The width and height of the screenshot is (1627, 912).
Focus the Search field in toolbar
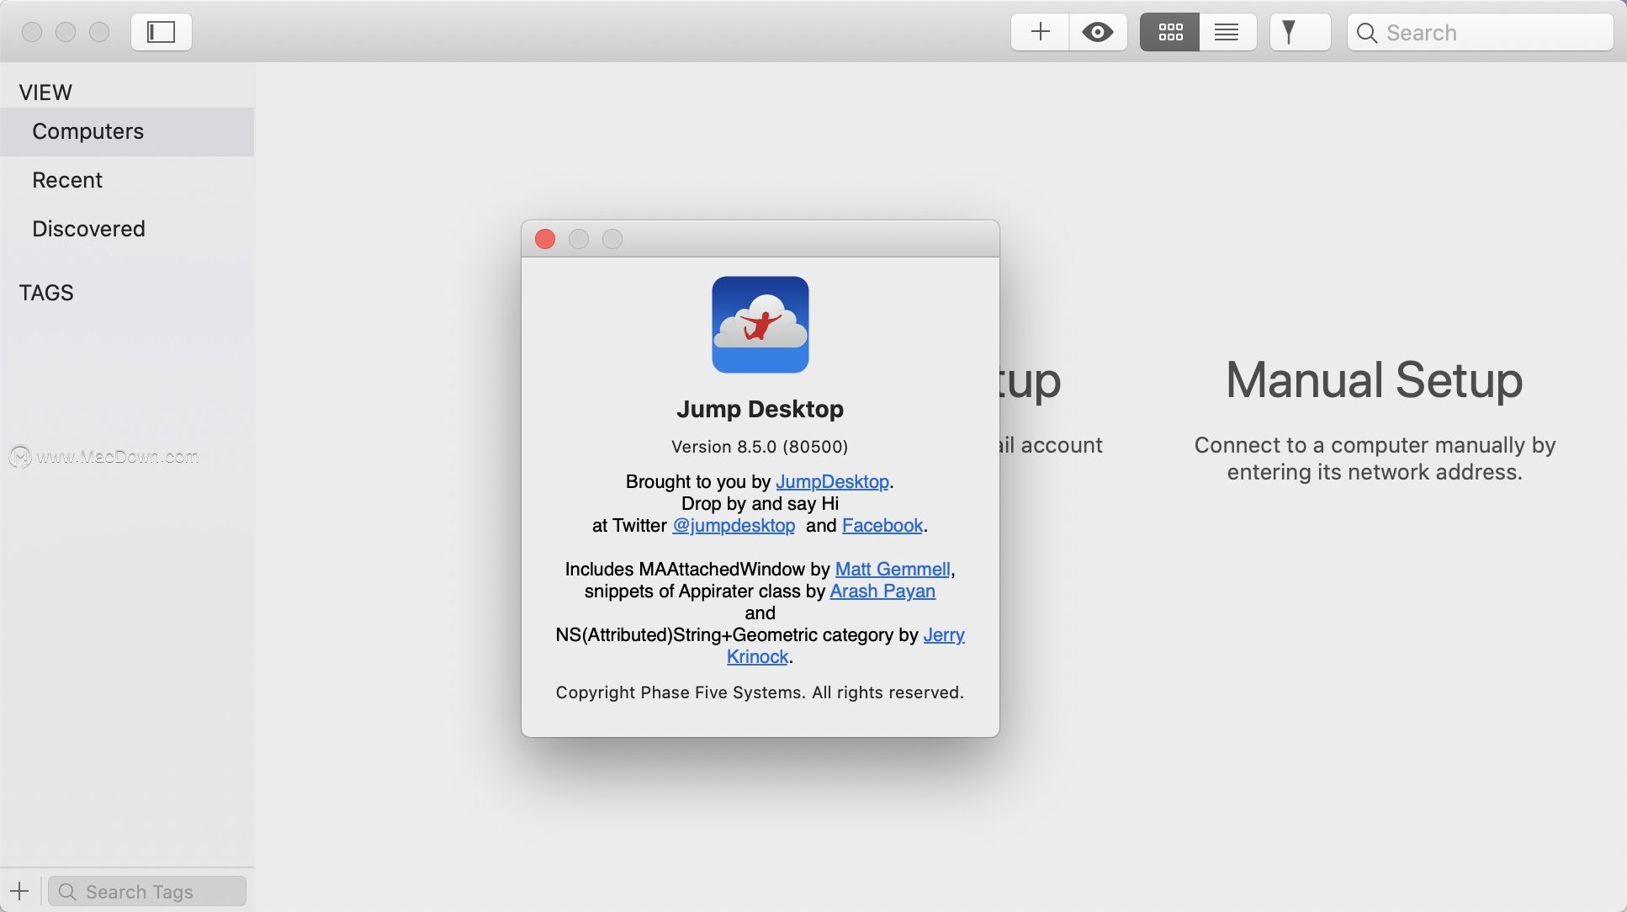[1480, 32]
